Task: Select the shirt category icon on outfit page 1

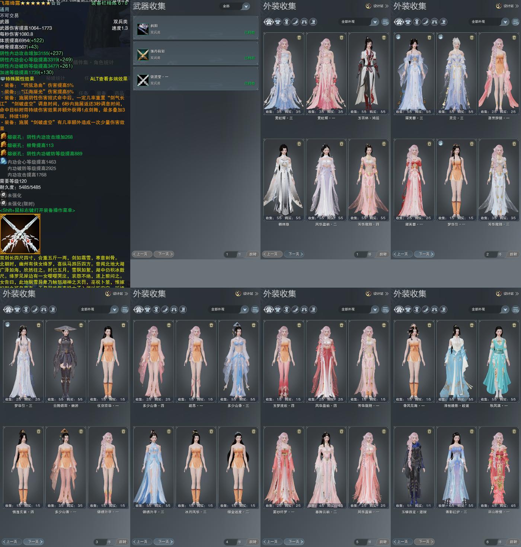Action: [278, 22]
